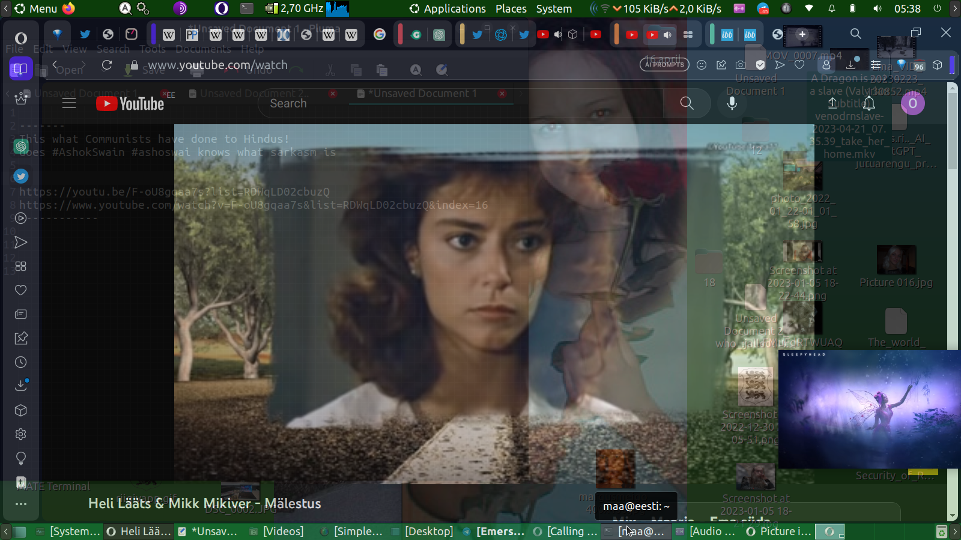Switch to the [System… taskbar window
Screen dimensions: 961x540
[68, 531]
